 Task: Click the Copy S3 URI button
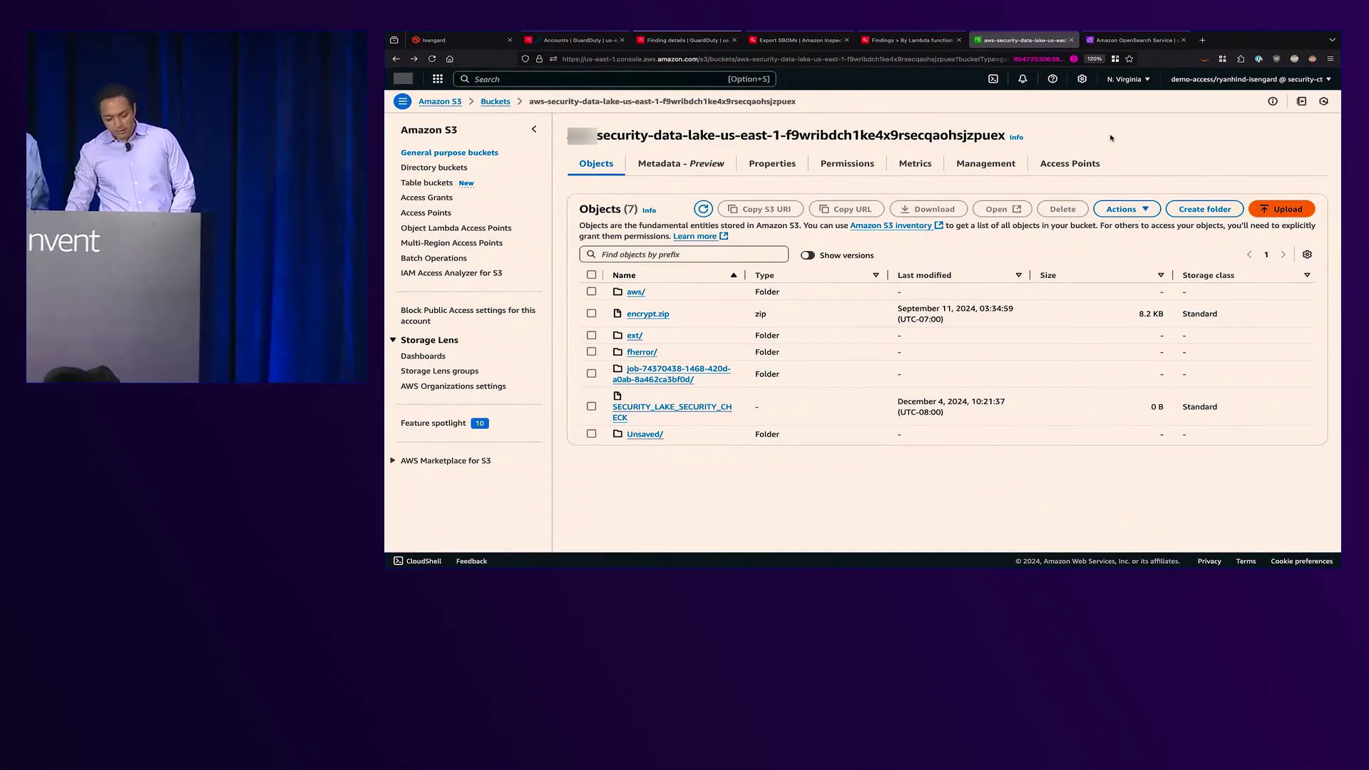click(x=760, y=209)
